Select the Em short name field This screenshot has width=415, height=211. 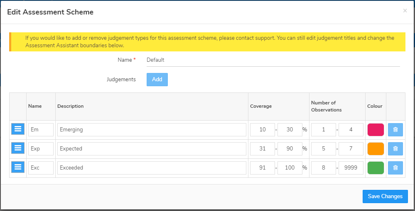pos(41,130)
